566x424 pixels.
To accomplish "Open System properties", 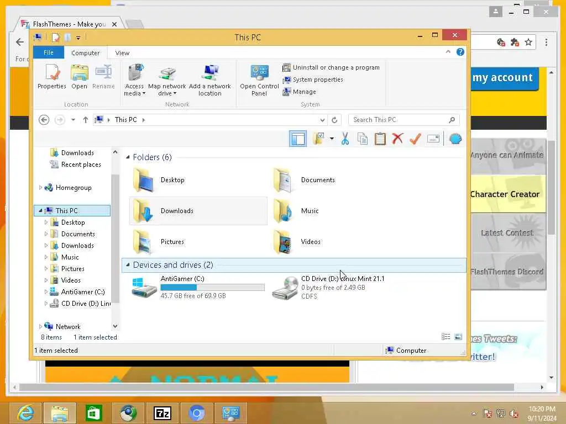I will click(x=313, y=79).
